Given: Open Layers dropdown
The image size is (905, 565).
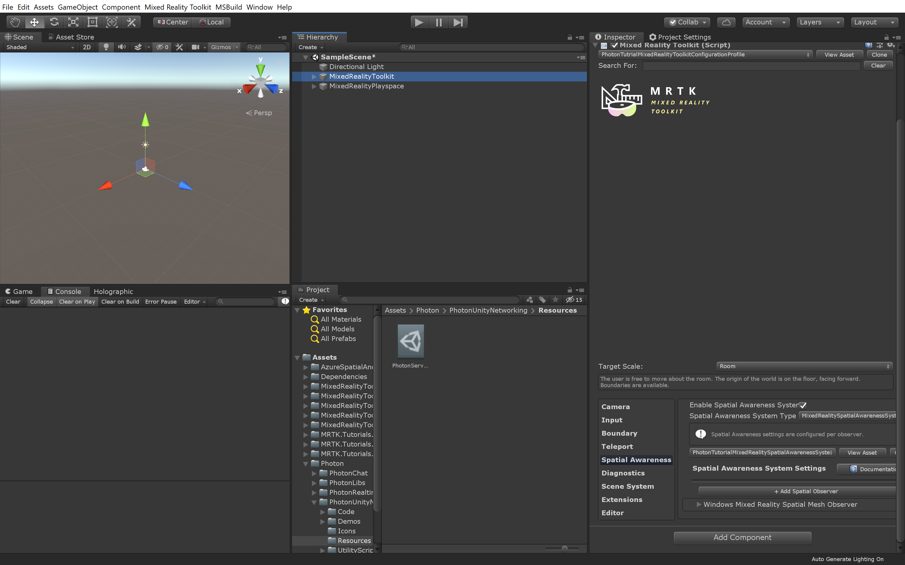Looking at the screenshot, I should (820, 22).
